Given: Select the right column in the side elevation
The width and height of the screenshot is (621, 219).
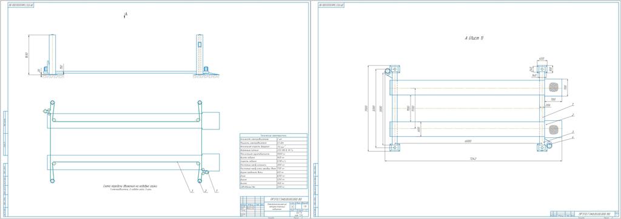Looking at the screenshot, I should 200,54.
